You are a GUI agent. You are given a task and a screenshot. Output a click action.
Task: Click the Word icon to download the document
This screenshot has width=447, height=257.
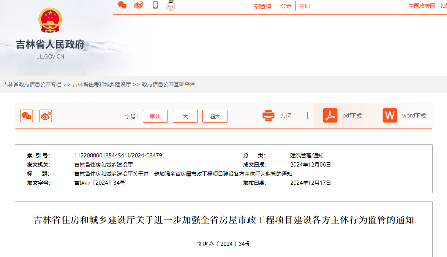click(x=389, y=115)
